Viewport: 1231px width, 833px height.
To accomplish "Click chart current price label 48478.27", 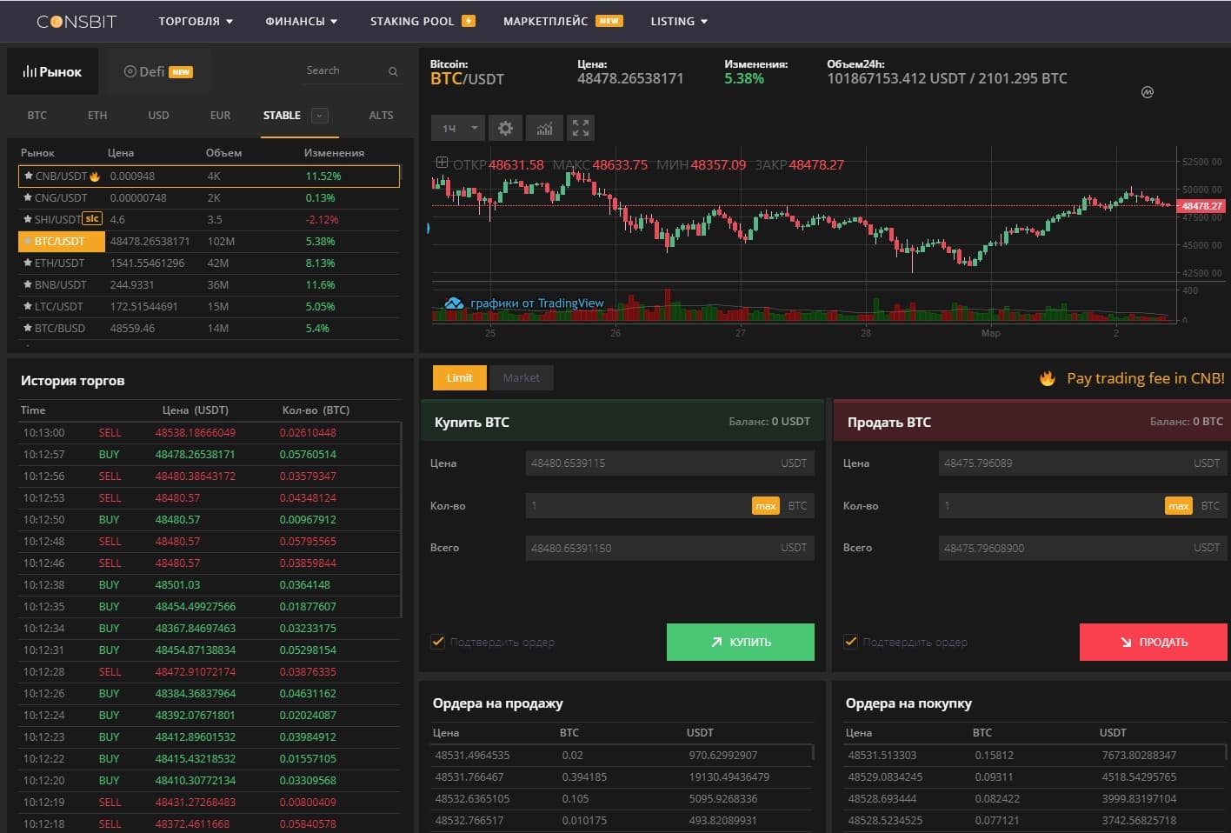I will 1201,206.
